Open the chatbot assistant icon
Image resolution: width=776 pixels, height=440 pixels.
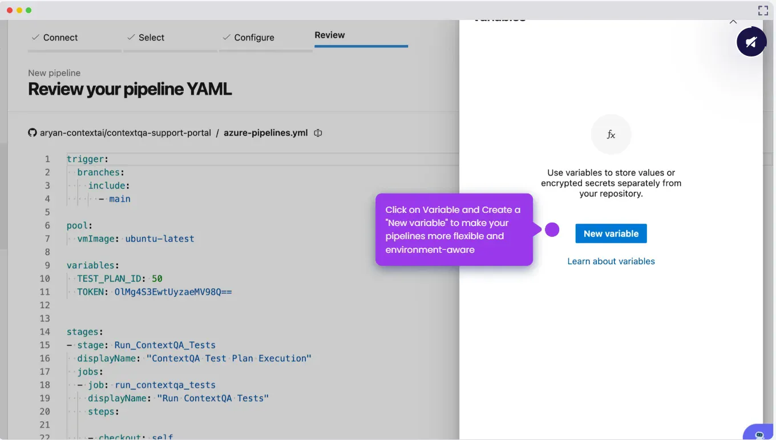759,434
